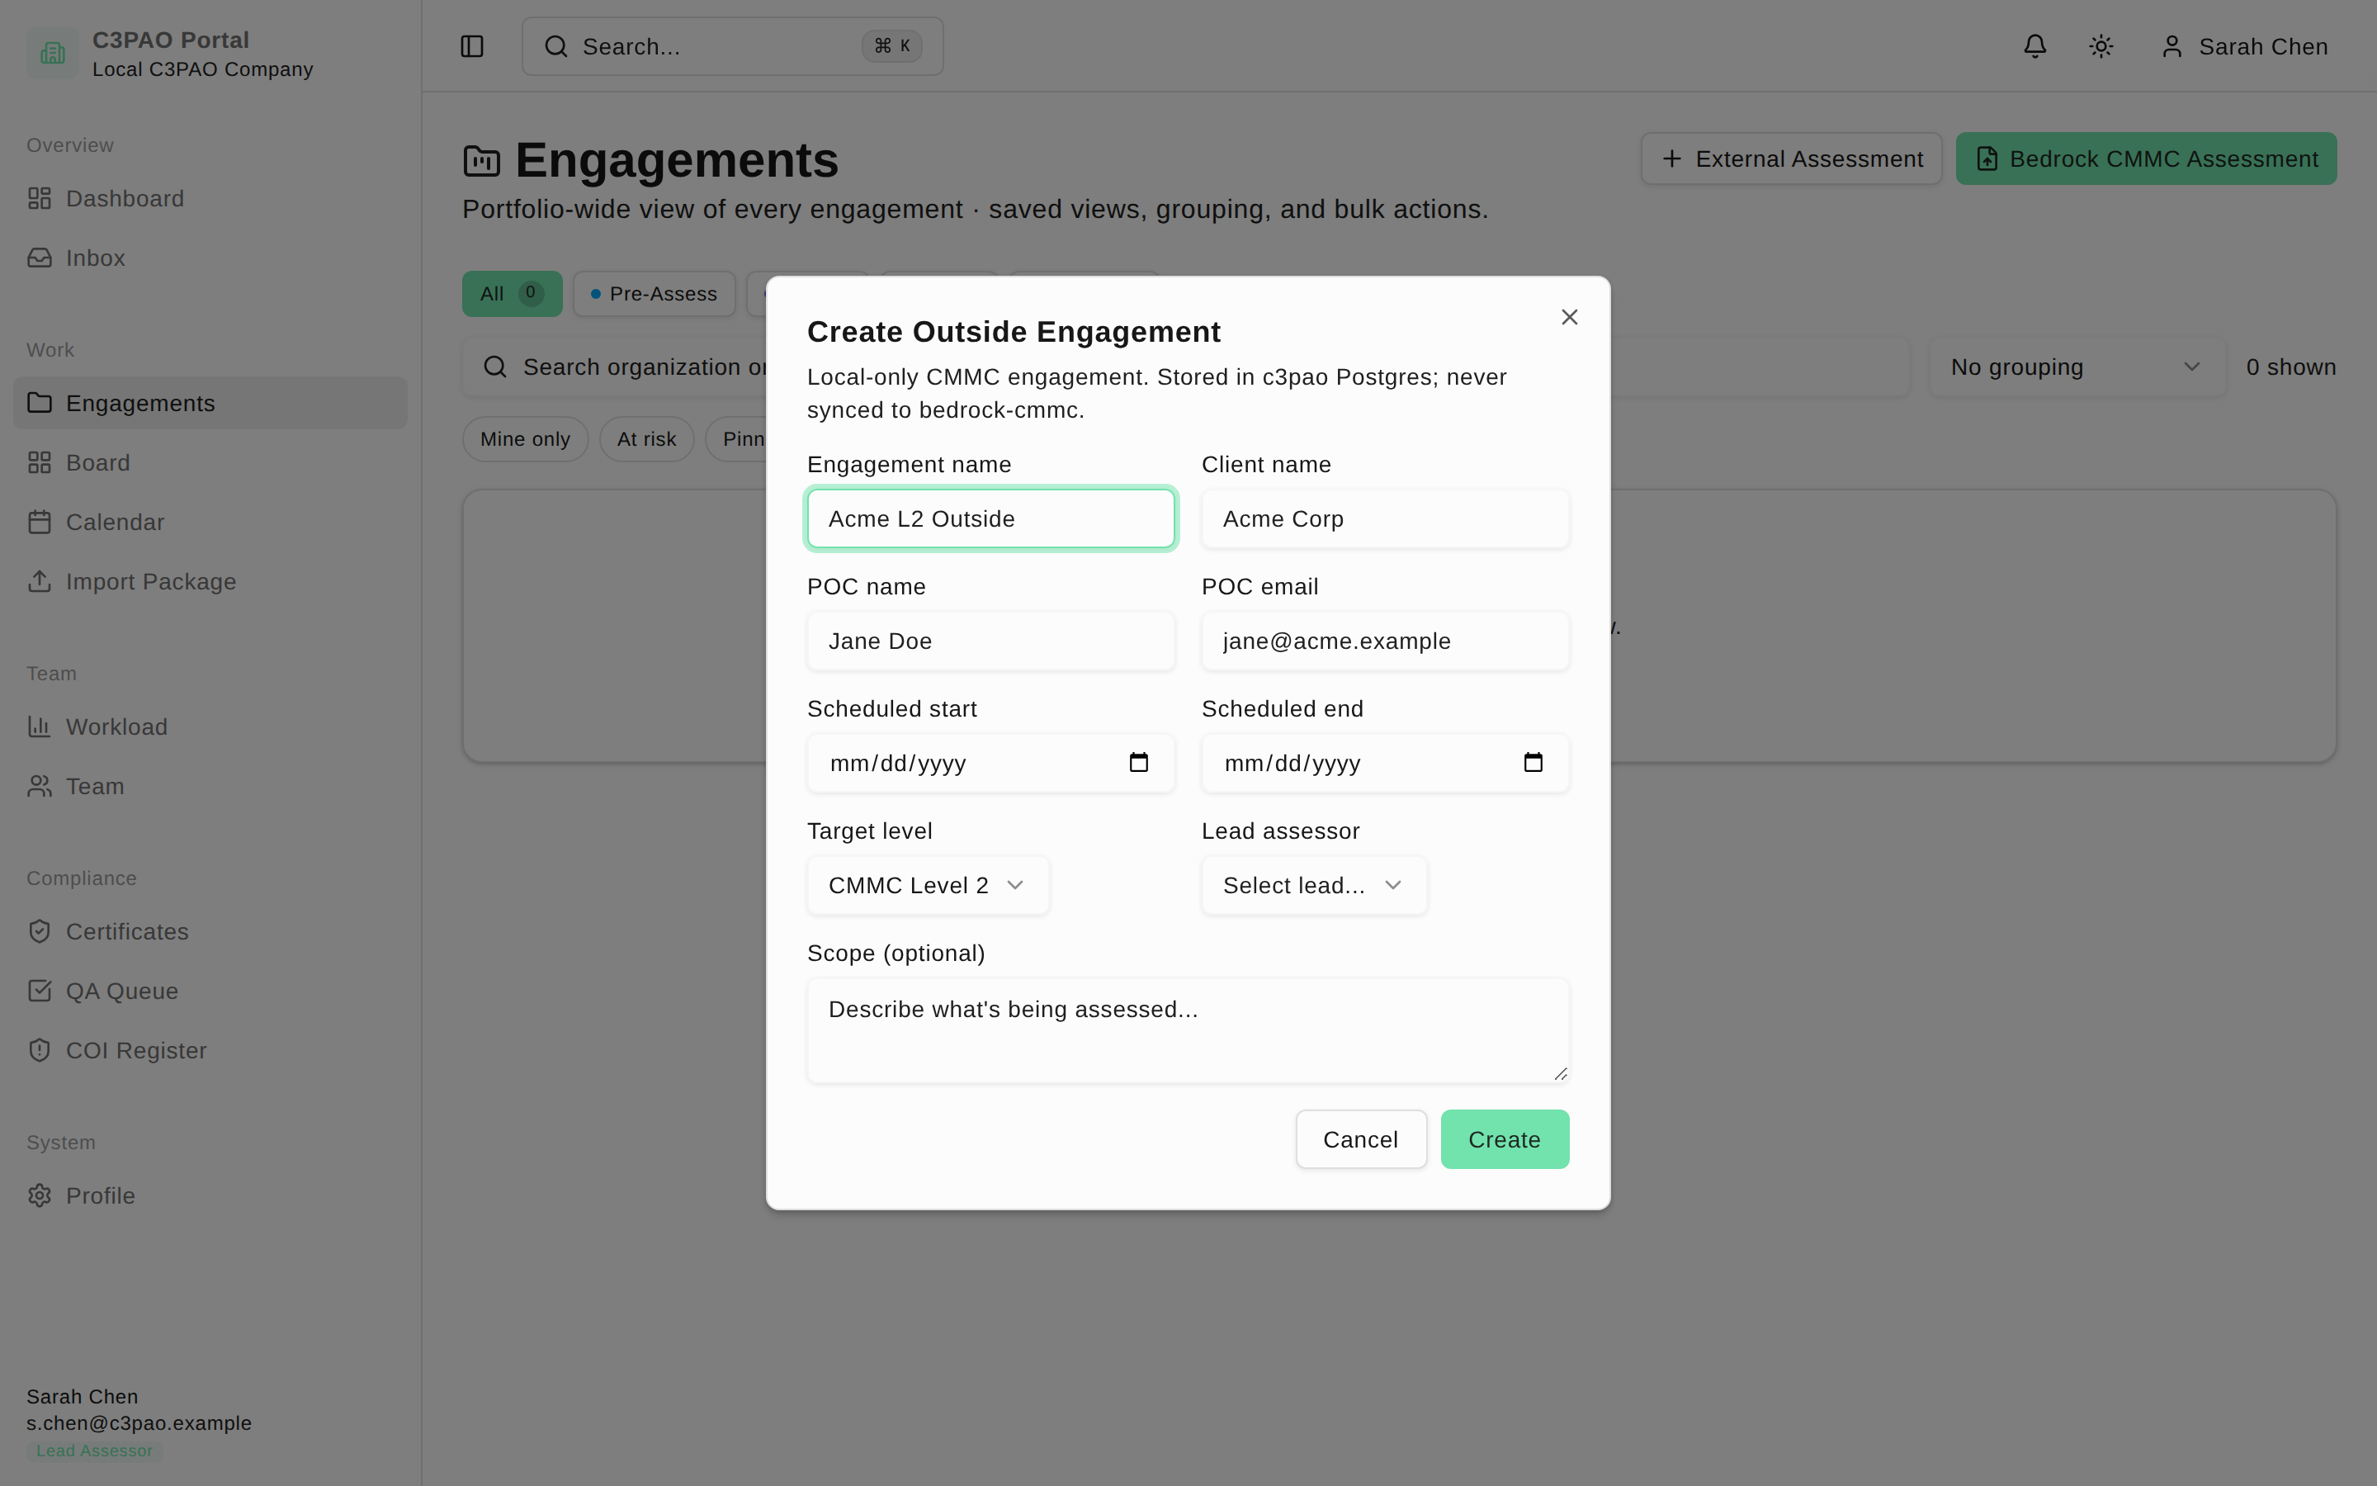Open Profile settings in sidebar
Viewport: 2377px width, 1486px height.
[210, 1196]
